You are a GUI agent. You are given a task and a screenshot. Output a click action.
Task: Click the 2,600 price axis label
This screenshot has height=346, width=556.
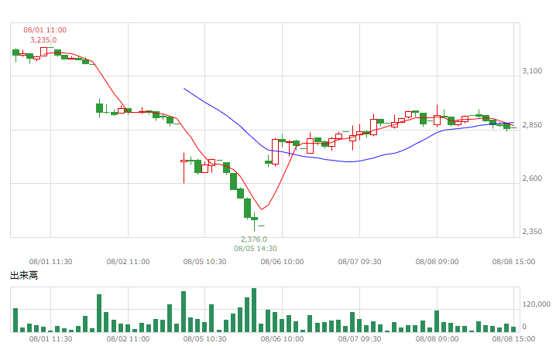(532, 178)
